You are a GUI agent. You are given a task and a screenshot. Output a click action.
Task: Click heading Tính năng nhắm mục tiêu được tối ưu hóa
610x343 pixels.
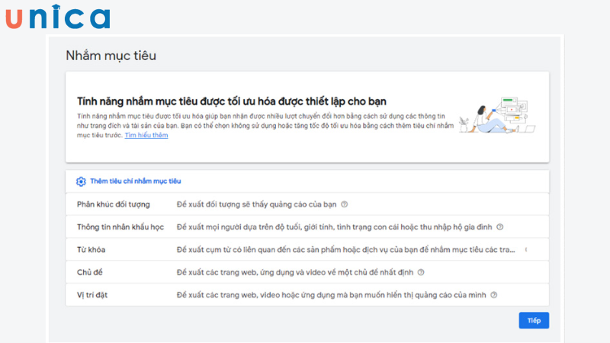click(232, 101)
